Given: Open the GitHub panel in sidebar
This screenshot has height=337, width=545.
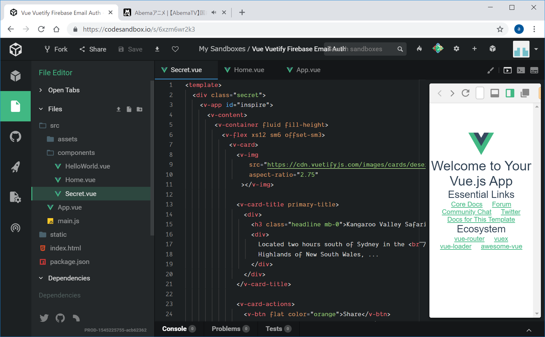Looking at the screenshot, I should point(15,137).
